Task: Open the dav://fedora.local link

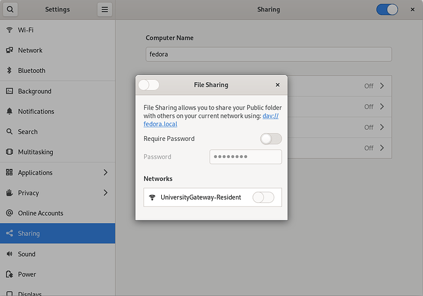Action: tap(211, 120)
